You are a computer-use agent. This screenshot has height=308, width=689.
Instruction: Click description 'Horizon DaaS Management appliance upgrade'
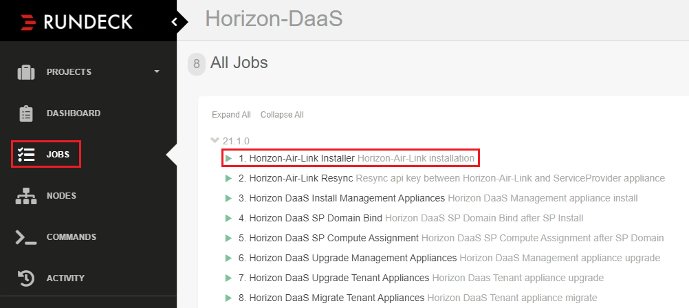tap(560, 258)
